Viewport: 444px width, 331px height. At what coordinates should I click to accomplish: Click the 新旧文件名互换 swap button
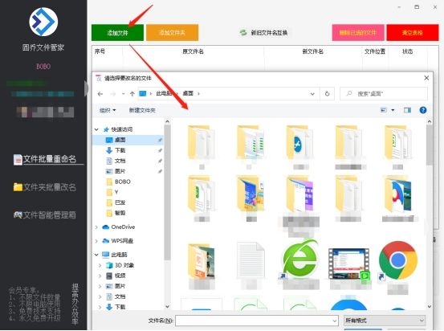pyautogui.click(x=263, y=33)
